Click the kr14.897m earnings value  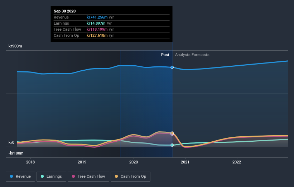coord(96,23)
